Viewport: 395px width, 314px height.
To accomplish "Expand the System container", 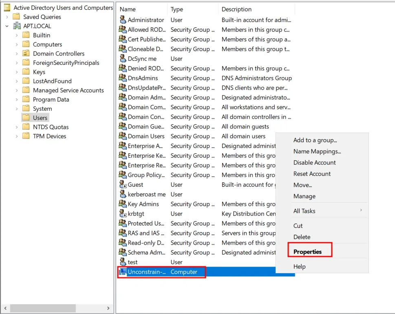I will pyautogui.click(x=17, y=108).
